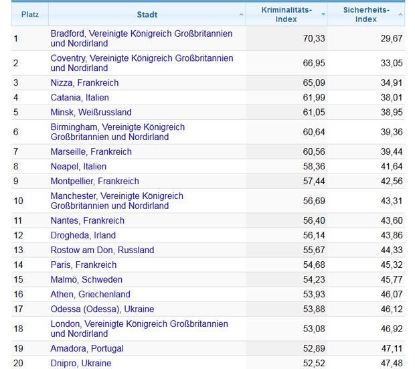Viewport: 415px width, 369px height.
Task: Open Neapel, Italien link
Action: (x=78, y=166)
